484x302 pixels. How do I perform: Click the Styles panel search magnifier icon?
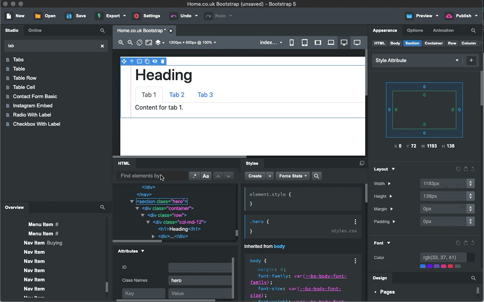(x=317, y=176)
